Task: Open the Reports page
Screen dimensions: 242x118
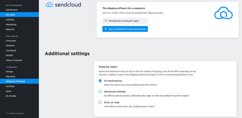Action: click(x=19, y=29)
